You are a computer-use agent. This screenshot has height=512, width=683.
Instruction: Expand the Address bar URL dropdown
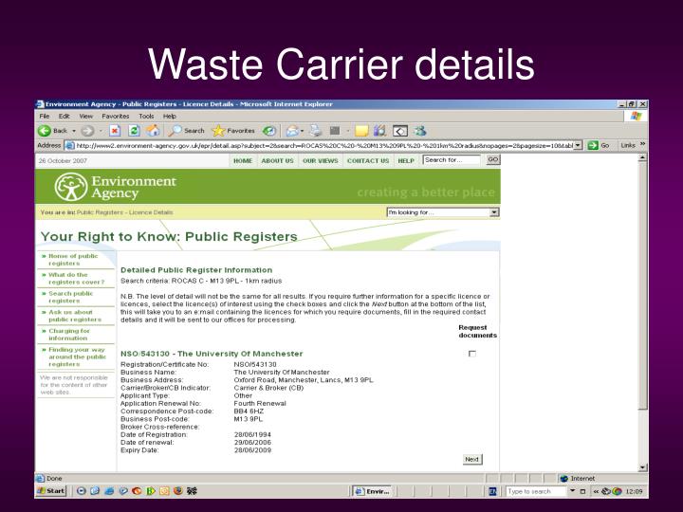pos(578,145)
